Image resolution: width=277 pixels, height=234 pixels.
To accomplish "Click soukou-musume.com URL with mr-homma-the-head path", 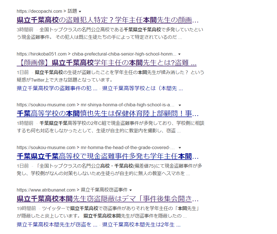I will 46,147.
